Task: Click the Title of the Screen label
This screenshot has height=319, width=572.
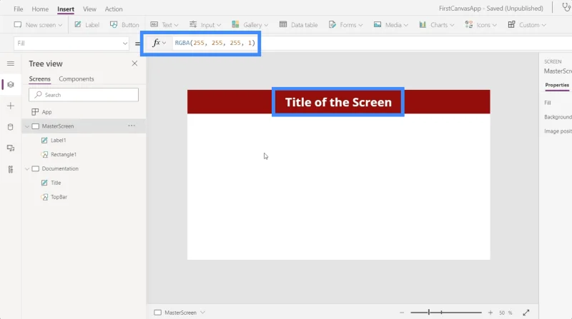Action: pyautogui.click(x=338, y=102)
